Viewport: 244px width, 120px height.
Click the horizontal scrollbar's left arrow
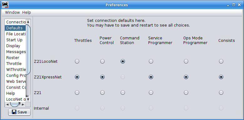click(7, 104)
